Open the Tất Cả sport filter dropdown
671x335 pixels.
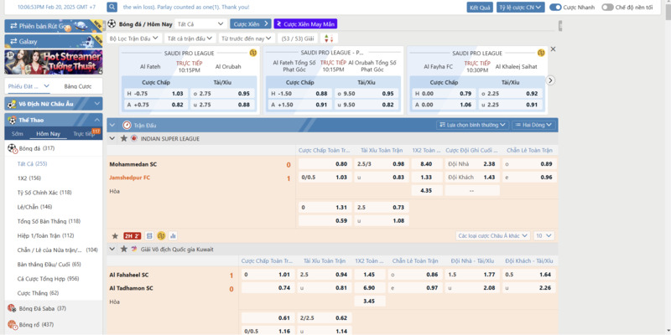[200, 24]
